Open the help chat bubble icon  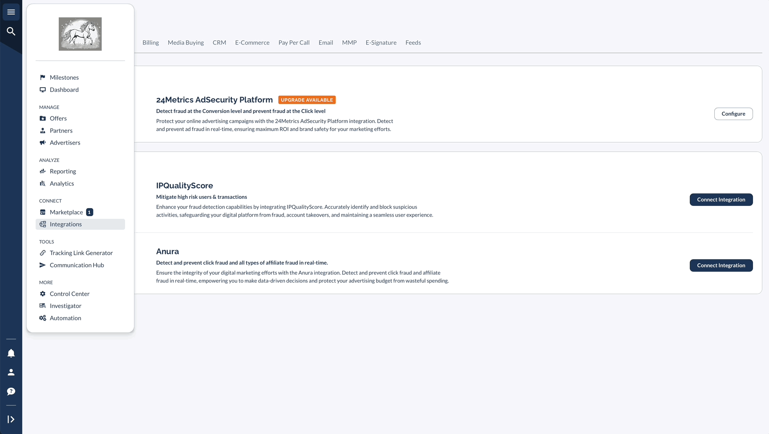11,391
